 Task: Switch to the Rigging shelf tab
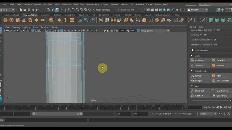(x=57, y=15)
